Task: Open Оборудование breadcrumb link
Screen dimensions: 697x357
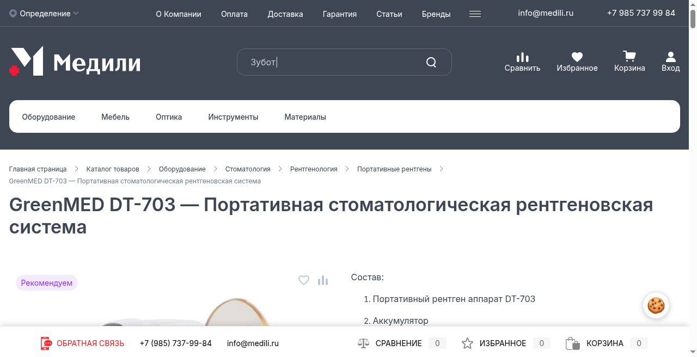Action: (x=182, y=169)
